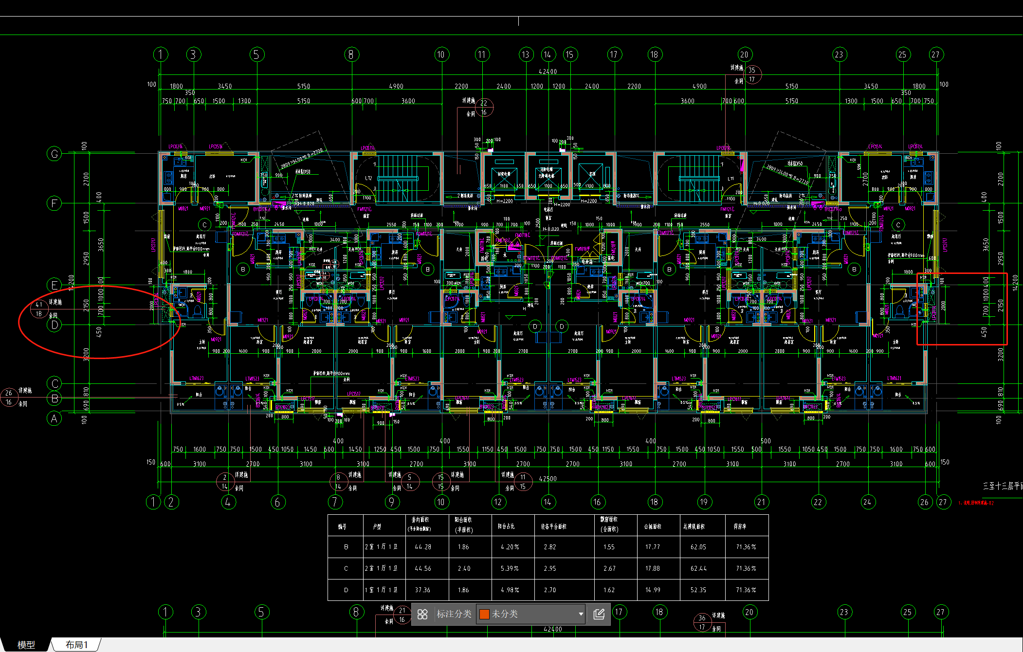
Task: Click detail callout circle 22 over 16
Action: 484,108
